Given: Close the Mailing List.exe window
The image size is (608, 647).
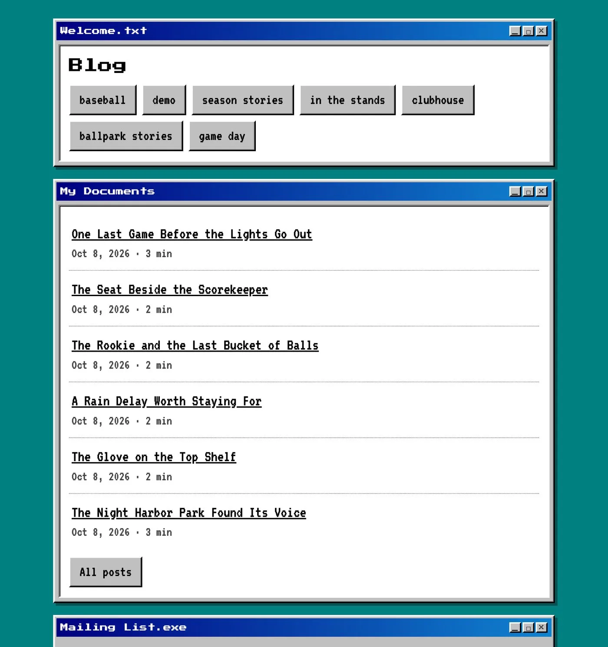Looking at the screenshot, I should pos(541,627).
